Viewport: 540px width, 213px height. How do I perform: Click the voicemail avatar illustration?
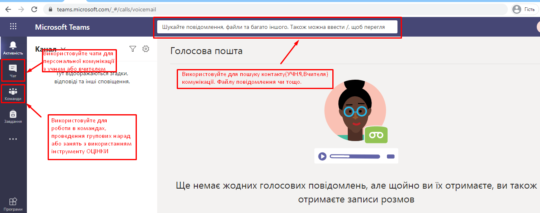click(x=355, y=111)
